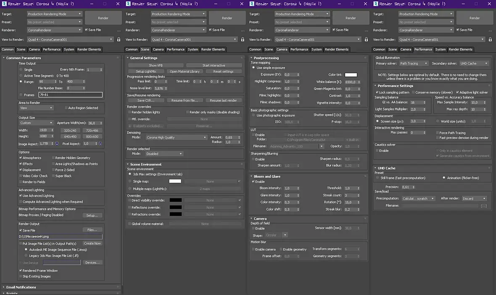Click the Resume last render button
This screenshot has width=496, height=295.
[223, 100]
